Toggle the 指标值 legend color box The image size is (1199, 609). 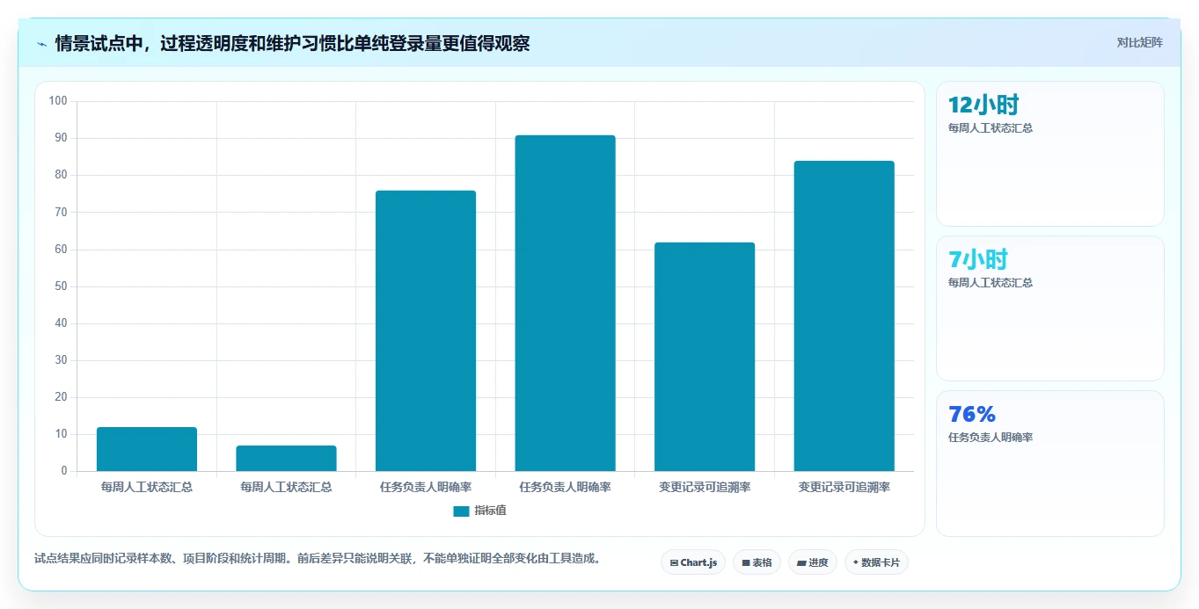(x=461, y=511)
